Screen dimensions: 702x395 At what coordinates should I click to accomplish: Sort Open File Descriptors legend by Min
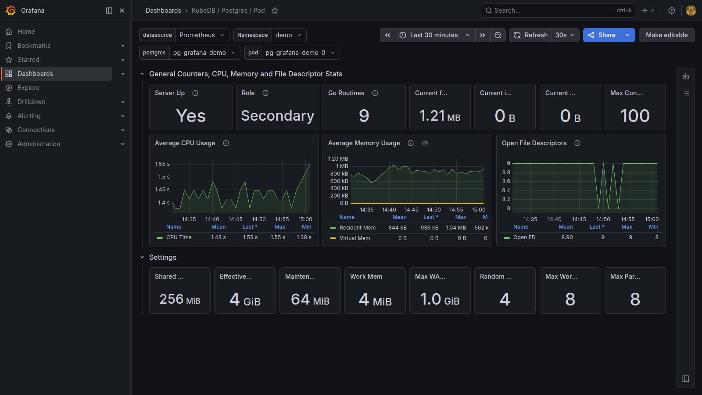[654, 227]
